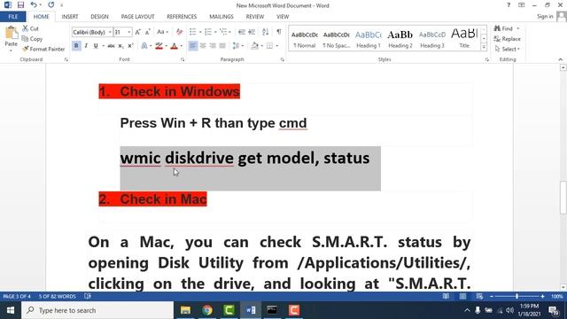Redo the last action
This screenshot has height=319, width=567.
51,5
